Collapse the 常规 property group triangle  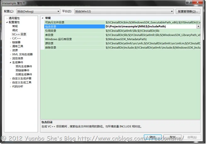(43, 18)
